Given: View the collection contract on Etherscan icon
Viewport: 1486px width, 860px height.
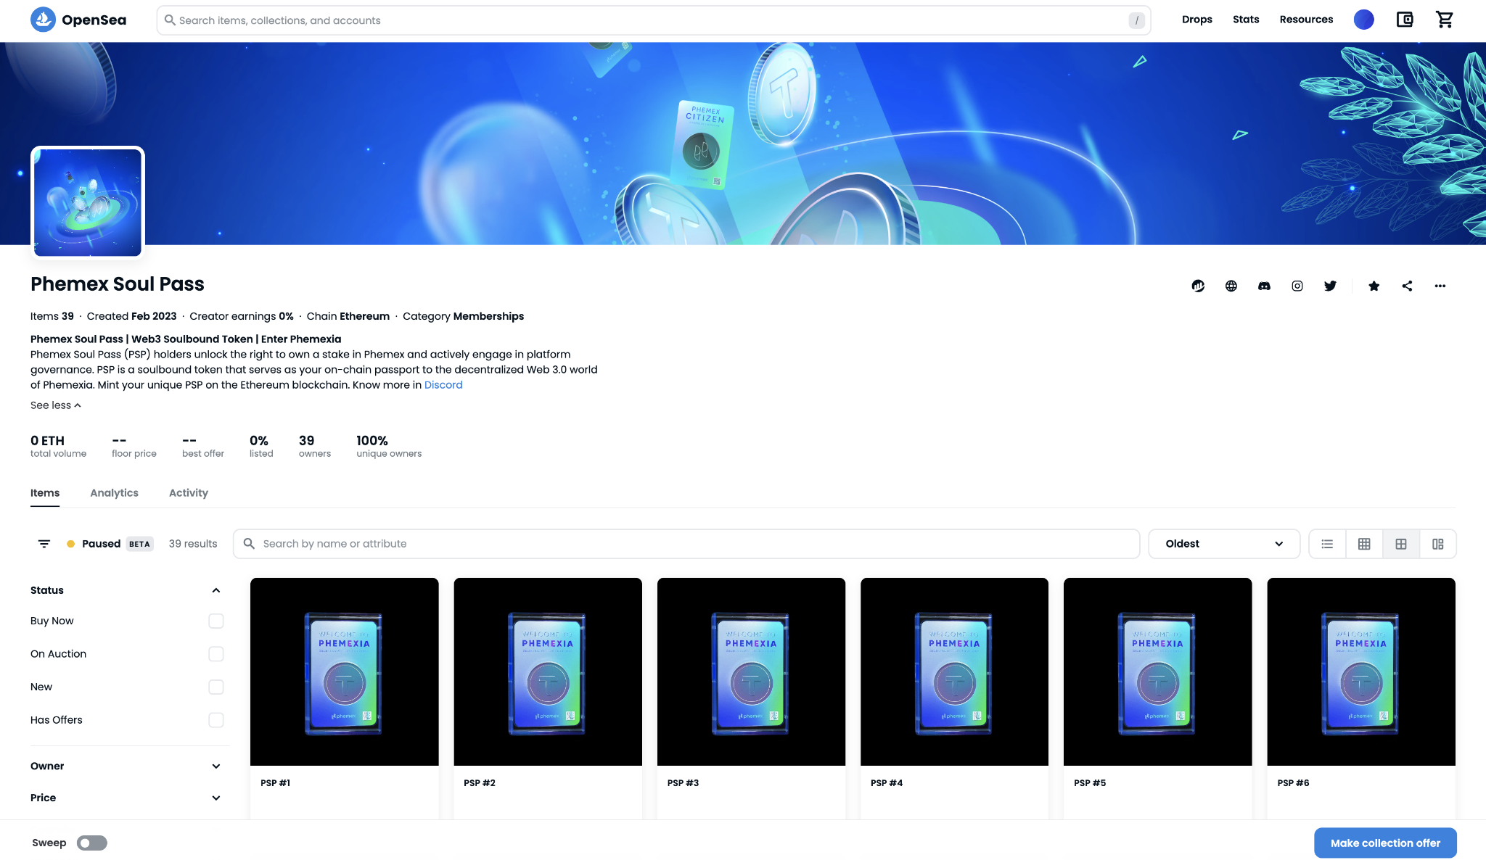Looking at the screenshot, I should point(1198,286).
